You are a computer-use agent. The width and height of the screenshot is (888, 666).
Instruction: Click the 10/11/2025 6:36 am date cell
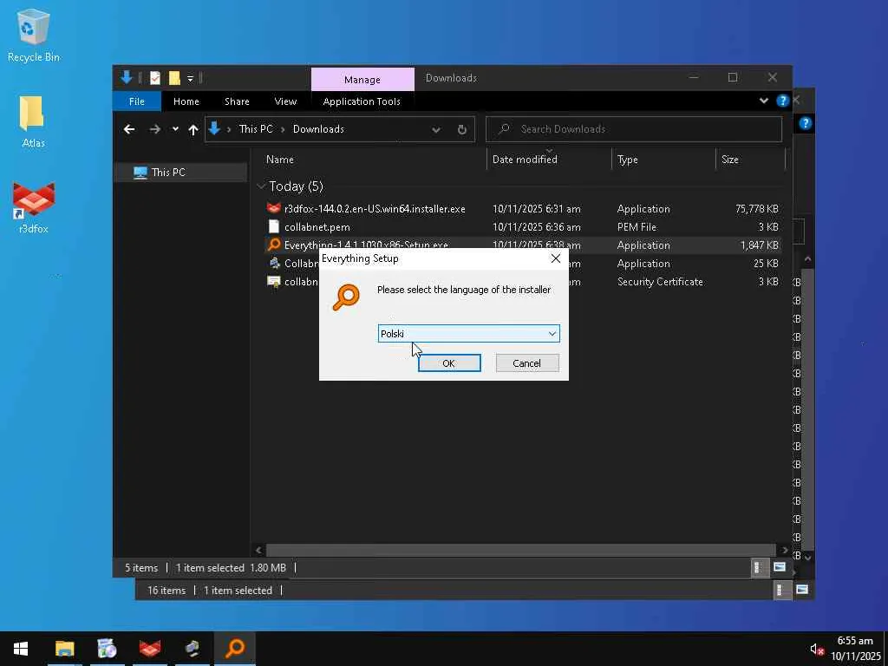coord(536,226)
